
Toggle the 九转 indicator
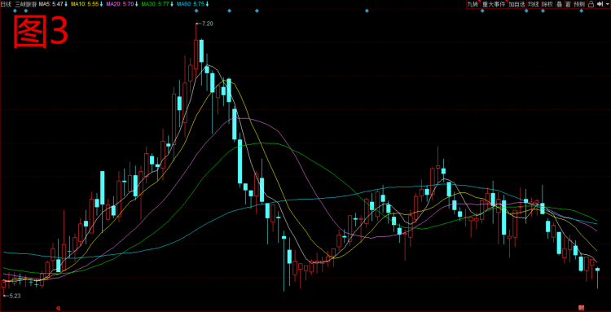(473, 4)
